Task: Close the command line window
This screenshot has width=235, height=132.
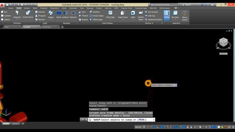Action: (x=83, y=120)
